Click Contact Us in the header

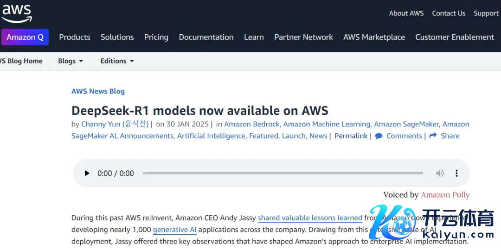pos(449,13)
